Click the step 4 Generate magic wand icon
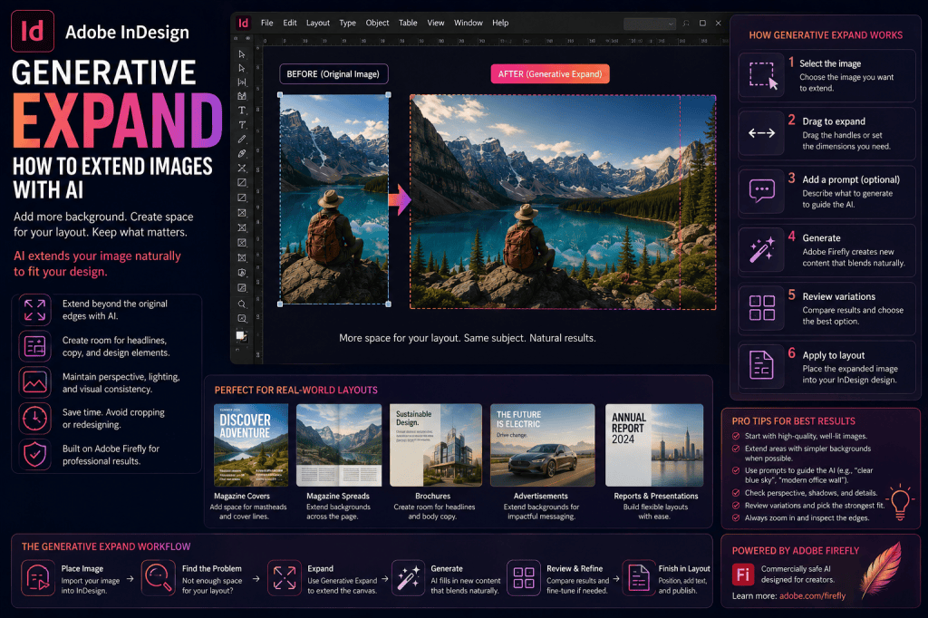The height and width of the screenshot is (618, 928). click(x=761, y=250)
